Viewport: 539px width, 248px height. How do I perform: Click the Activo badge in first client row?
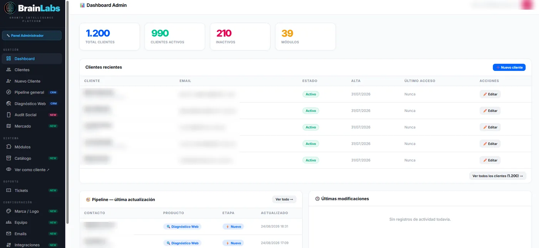[311, 94]
